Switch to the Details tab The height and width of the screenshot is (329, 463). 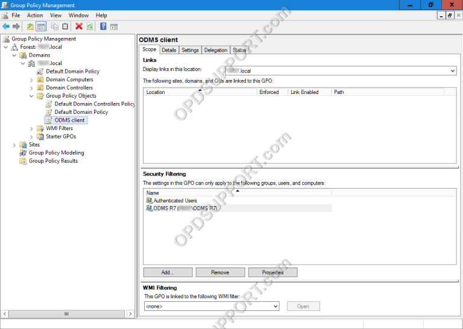click(169, 50)
